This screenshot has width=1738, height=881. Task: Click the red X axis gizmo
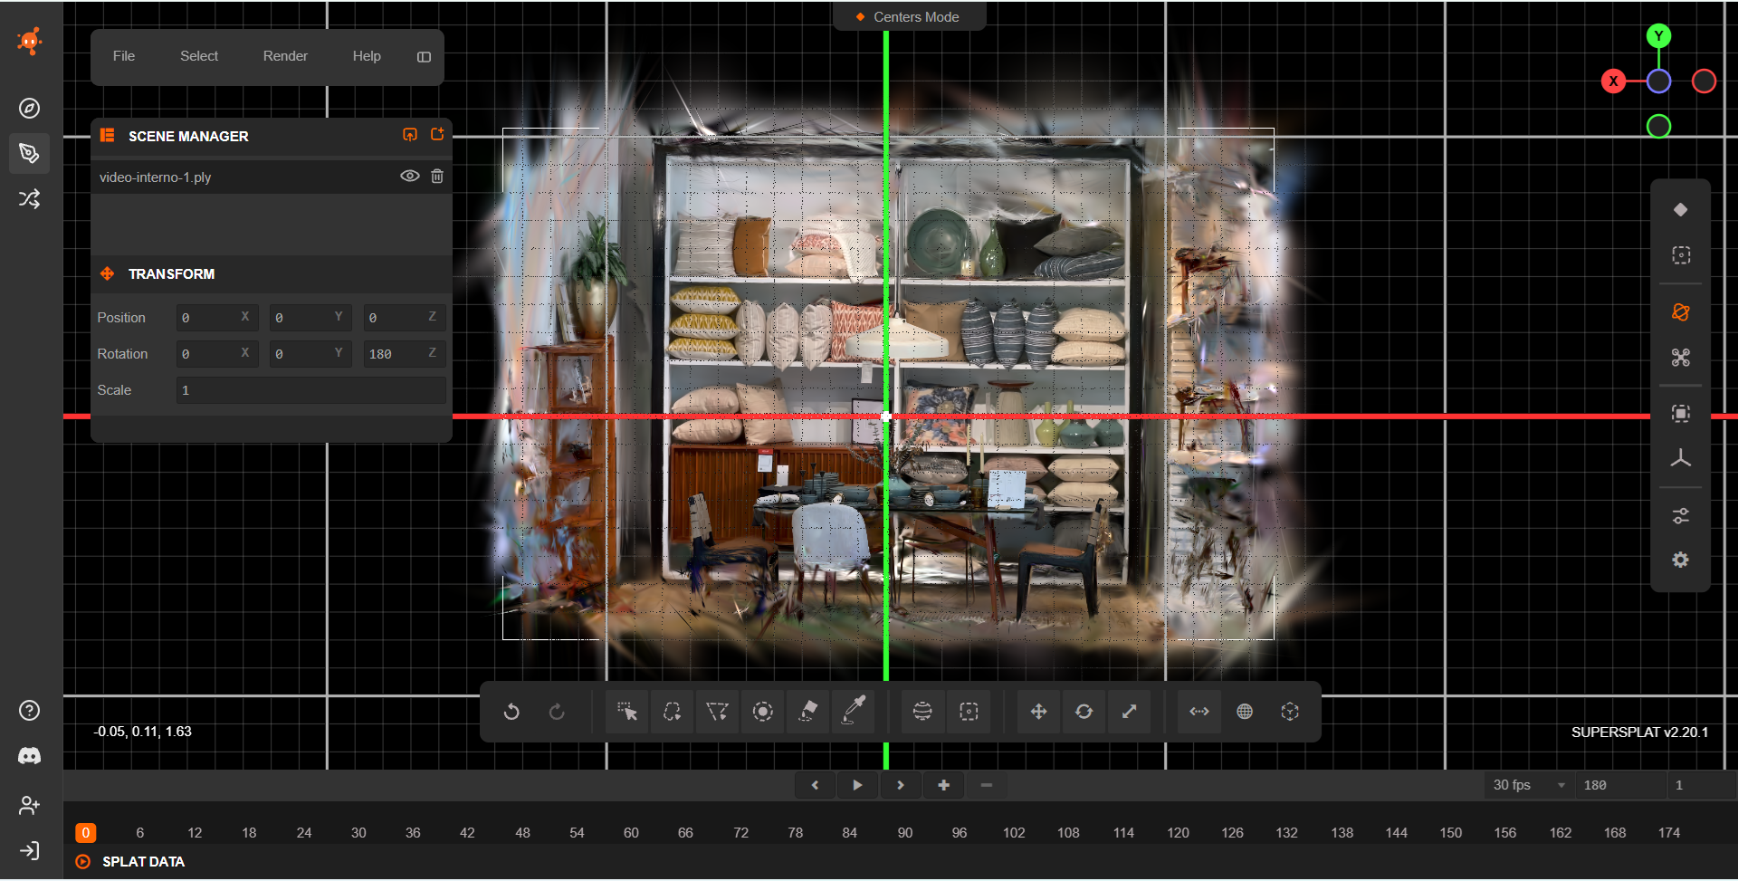pos(1613,81)
